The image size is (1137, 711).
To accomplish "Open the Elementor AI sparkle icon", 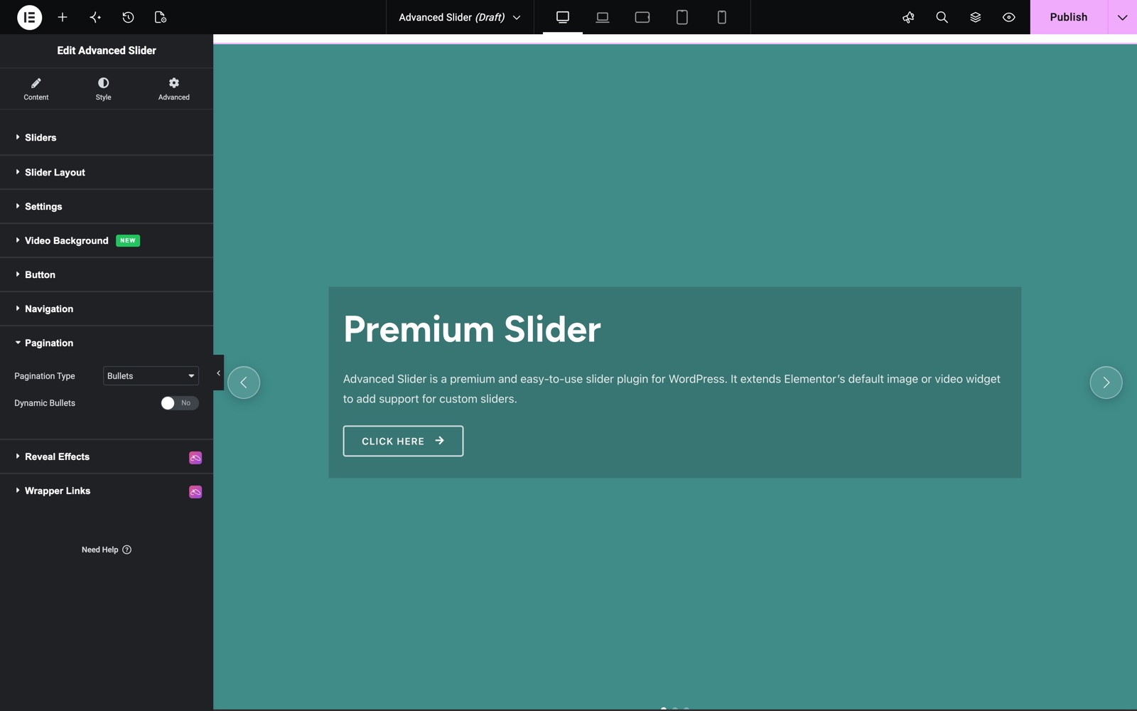I will (x=95, y=17).
